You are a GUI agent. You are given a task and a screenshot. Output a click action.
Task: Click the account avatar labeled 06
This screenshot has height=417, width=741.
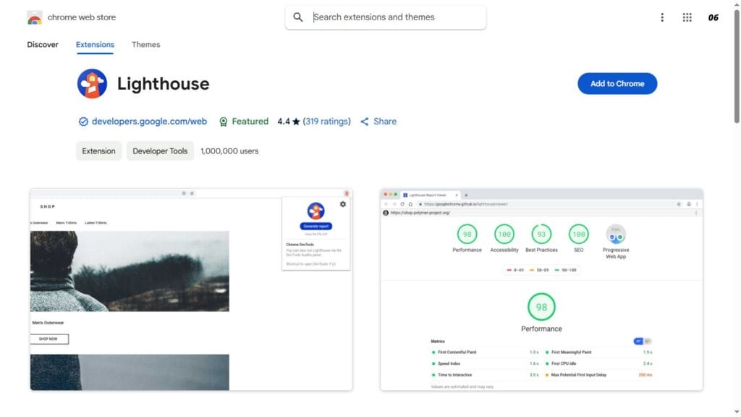click(713, 17)
